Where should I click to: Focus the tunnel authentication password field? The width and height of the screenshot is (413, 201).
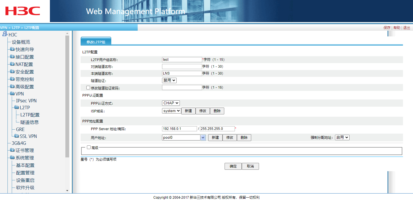[182, 87]
